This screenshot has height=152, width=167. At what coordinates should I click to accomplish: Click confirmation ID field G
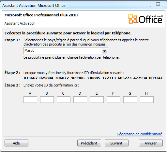[130, 100]
